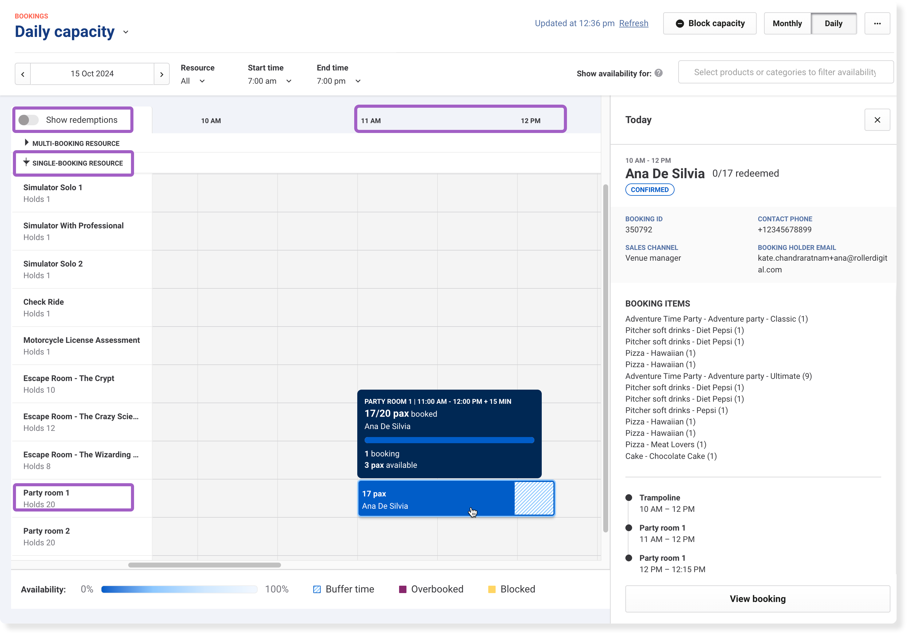Collapse the Single-booking resource section
This screenshot has height=634, width=907.
pyautogui.click(x=26, y=163)
